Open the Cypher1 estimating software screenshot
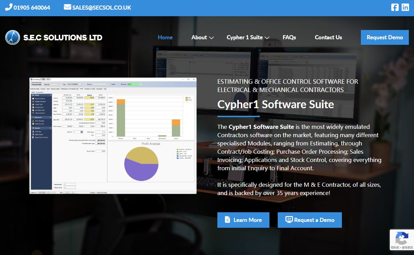 click(113, 135)
